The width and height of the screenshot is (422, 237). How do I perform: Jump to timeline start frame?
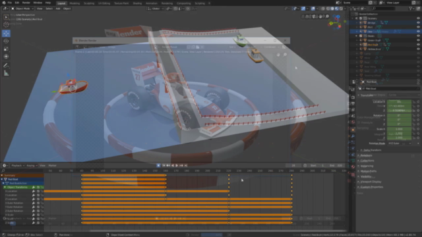click(x=164, y=165)
